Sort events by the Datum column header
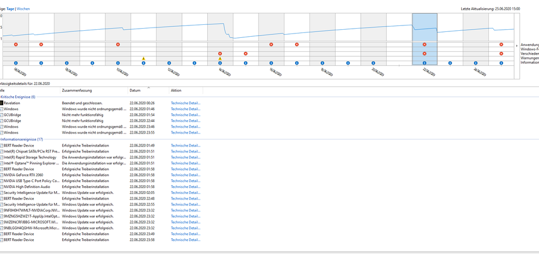This screenshot has height=254, width=539. pos(135,90)
